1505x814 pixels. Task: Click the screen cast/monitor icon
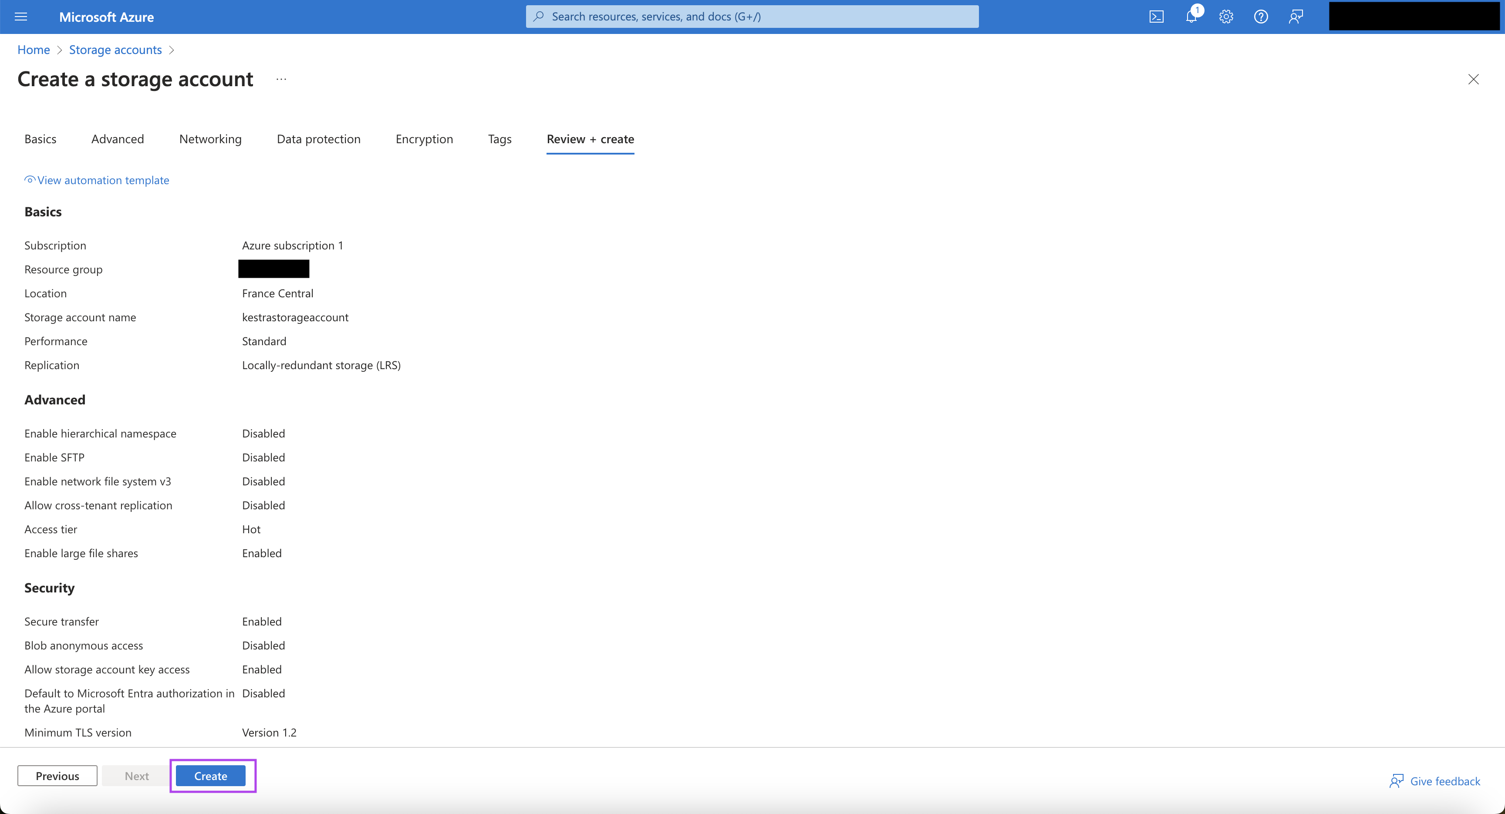point(1157,16)
